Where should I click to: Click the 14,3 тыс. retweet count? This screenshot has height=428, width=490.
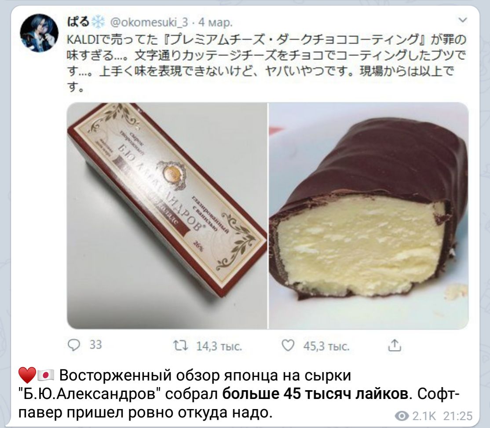219,346
